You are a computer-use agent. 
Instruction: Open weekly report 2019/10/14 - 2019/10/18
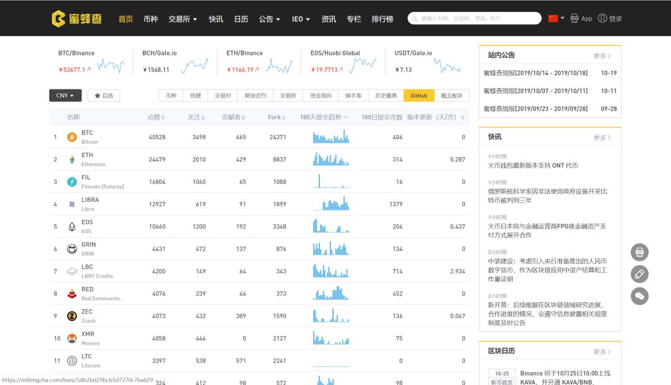pyautogui.click(x=536, y=73)
